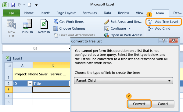Screen dimensions: 183x112
Task: Select row 2 header
Action: (x=9, y=84)
